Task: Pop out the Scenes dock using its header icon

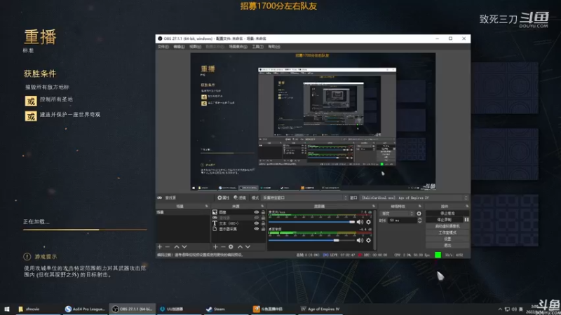Action: tap(206, 206)
